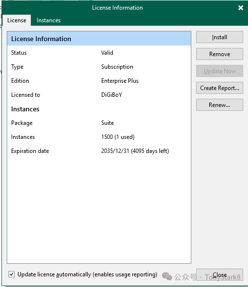This screenshot has height=287, width=248.
Task: Select the Edition row showing Enterprise Plus
Action: 99,81
